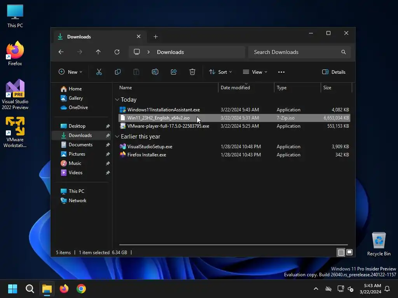Click the Copy icon in toolbar
Screen dimensions: 398x298
point(117,72)
